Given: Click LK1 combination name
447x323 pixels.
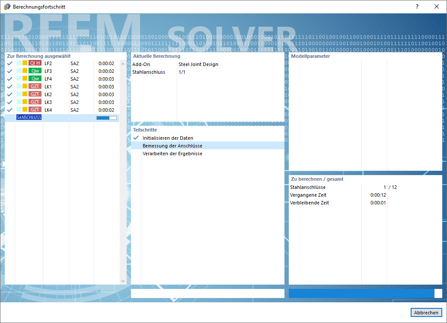Looking at the screenshot, I should click(x=48, y=87).
